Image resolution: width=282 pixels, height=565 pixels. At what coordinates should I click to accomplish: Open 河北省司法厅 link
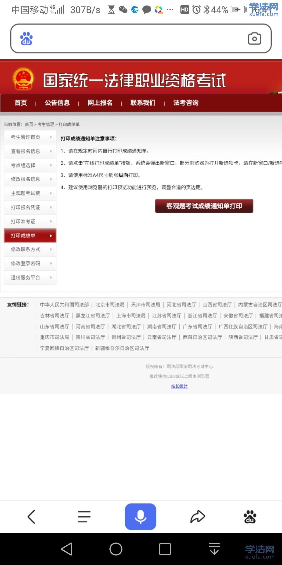click(x=181, y=305)
